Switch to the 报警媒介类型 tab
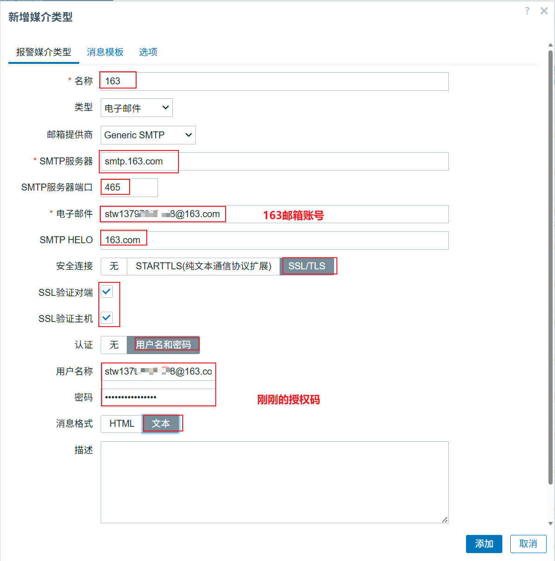Screen dimensions: 555x561 click(x=44, y=52)
